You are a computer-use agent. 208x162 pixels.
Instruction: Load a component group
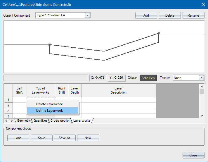tap(18, 138)
